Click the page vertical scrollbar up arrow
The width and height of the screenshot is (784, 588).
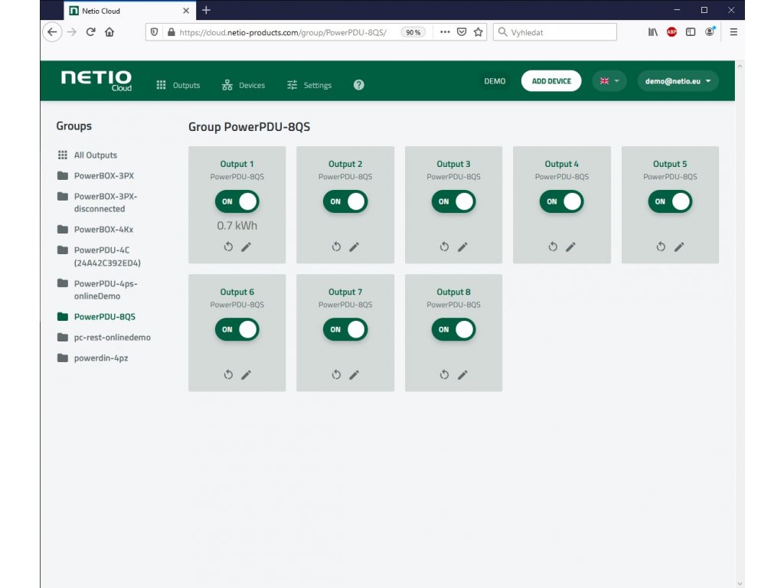740,66
